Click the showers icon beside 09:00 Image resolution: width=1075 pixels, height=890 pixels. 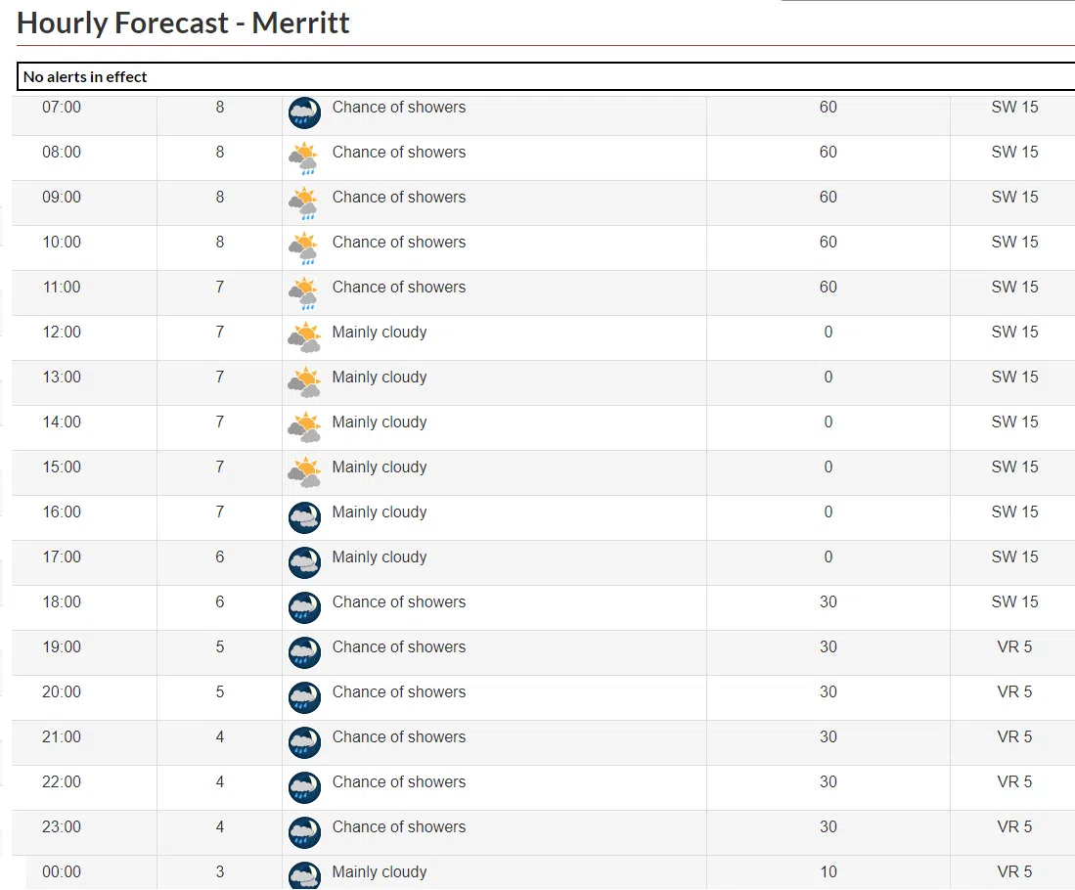click(x=304, y=202)
